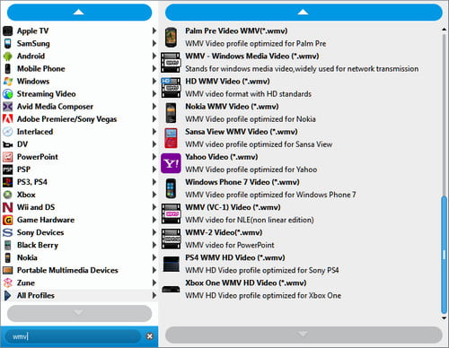Click the Palm Pre phone thumbnail icon
This screenshot has height=348, width=449.
pyautogui.click(x=171, y=37)
